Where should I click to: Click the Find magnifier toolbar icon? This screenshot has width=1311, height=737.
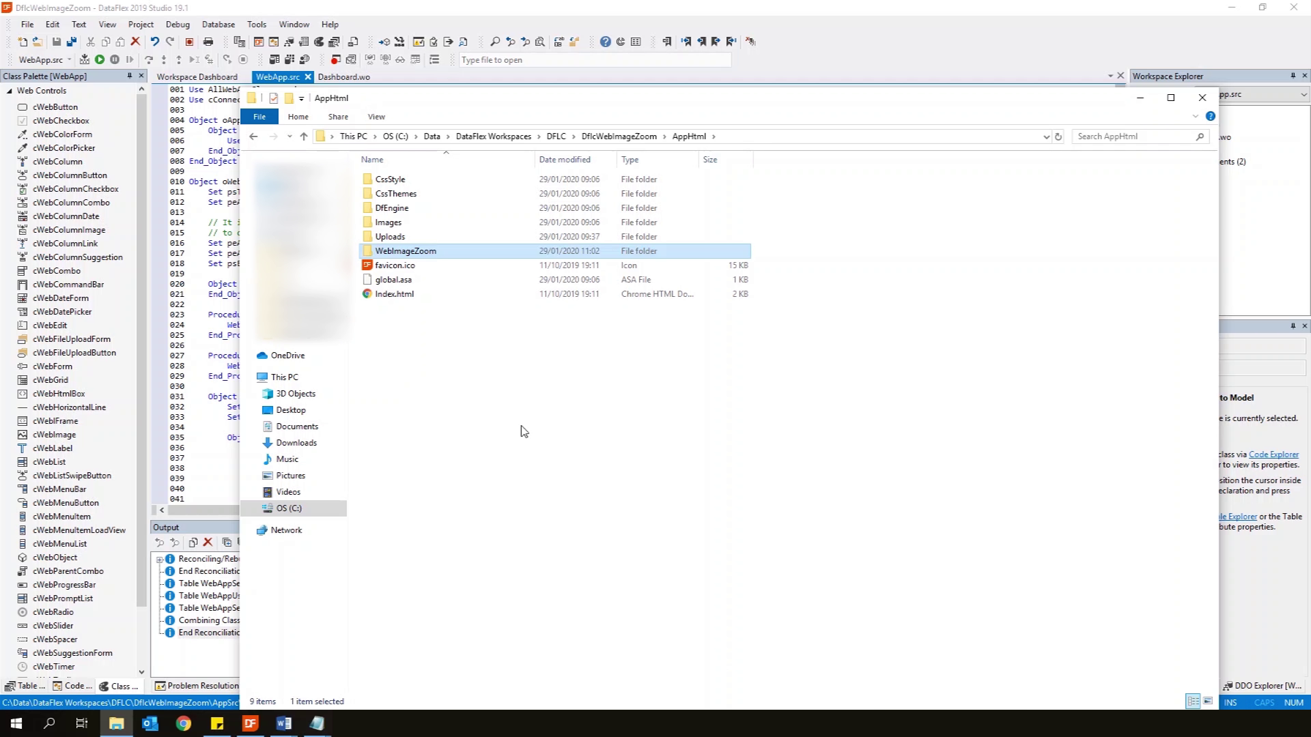coord(495,42)
